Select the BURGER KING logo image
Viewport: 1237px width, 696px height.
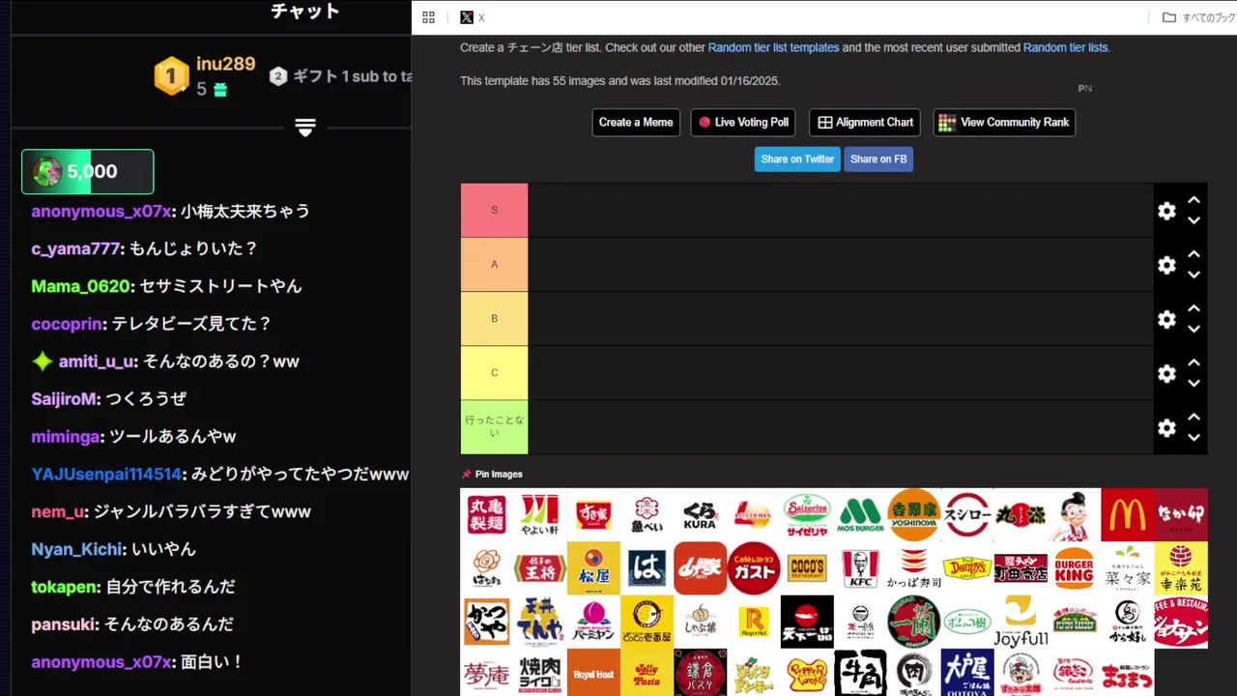1074,567
